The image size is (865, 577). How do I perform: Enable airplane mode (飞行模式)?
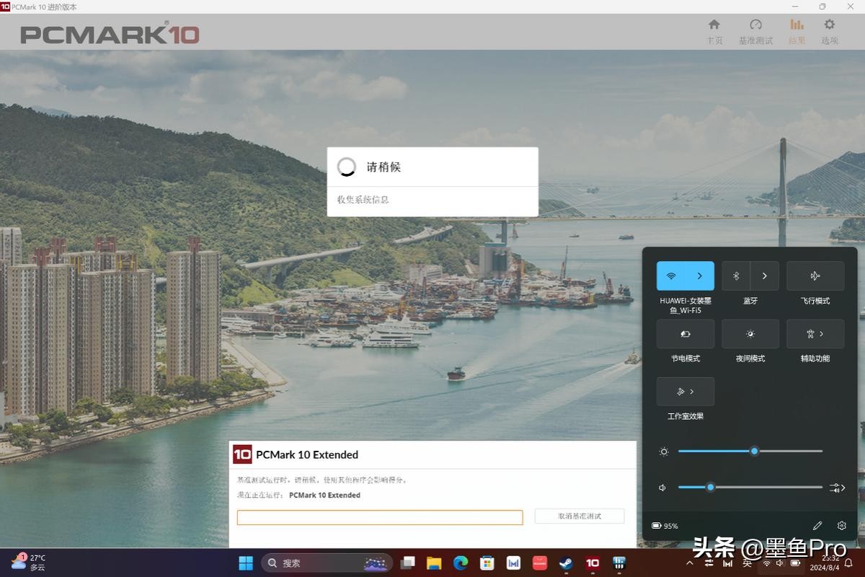pos(815,276)
